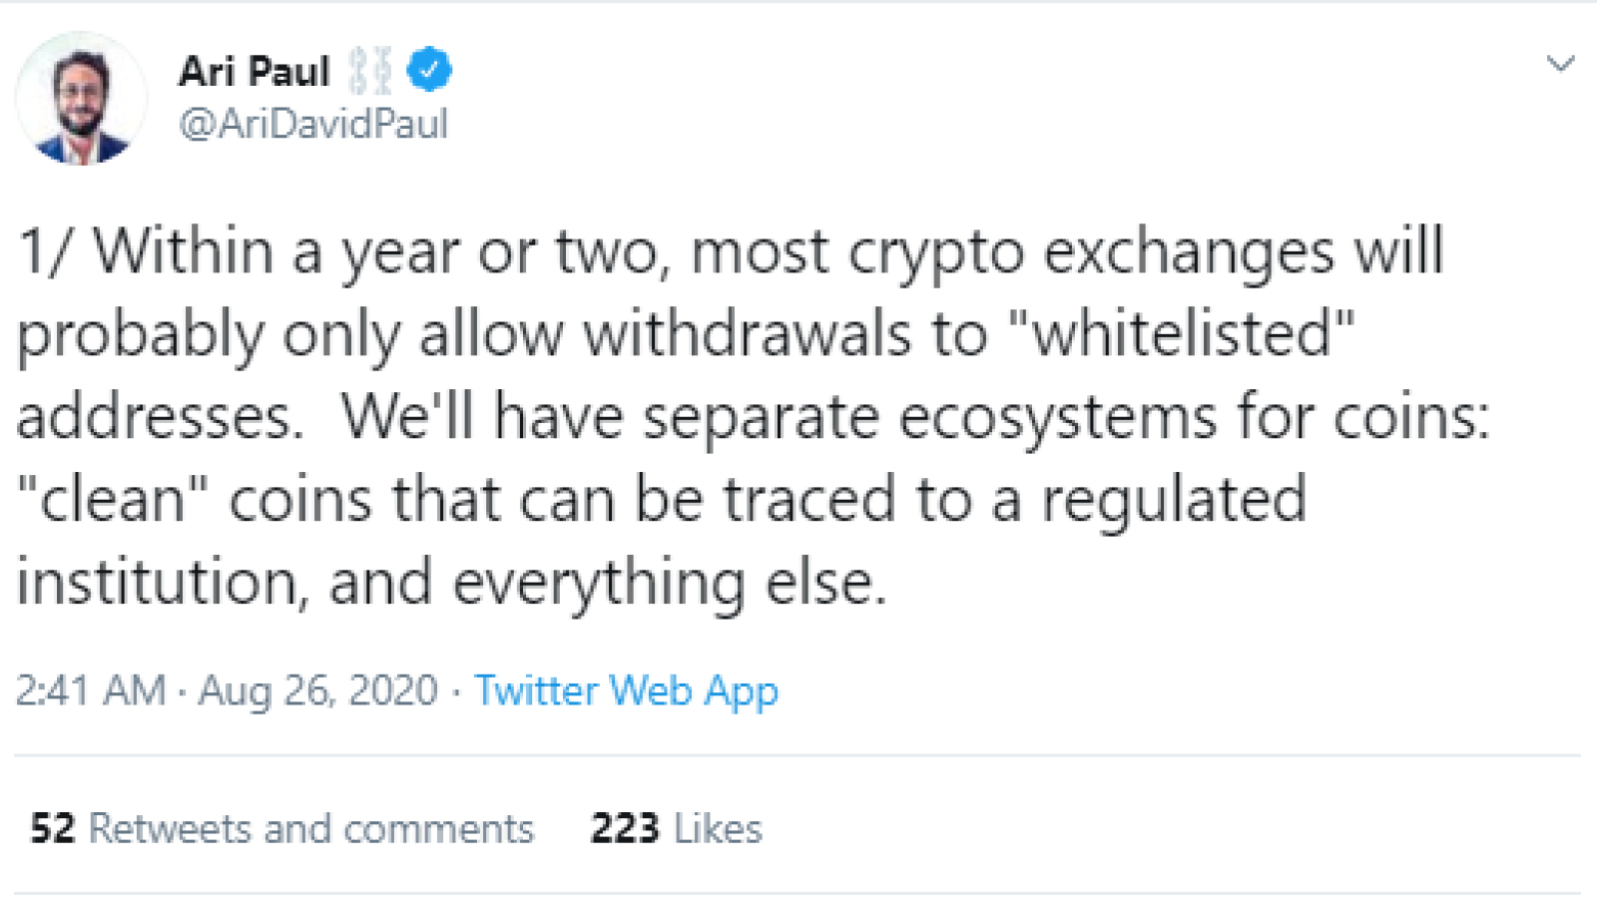
Task: Click the "1/" thread marker
Action: (x=45, y=251)
